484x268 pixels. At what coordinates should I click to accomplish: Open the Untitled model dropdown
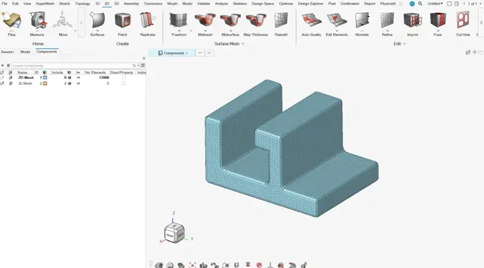435,3
